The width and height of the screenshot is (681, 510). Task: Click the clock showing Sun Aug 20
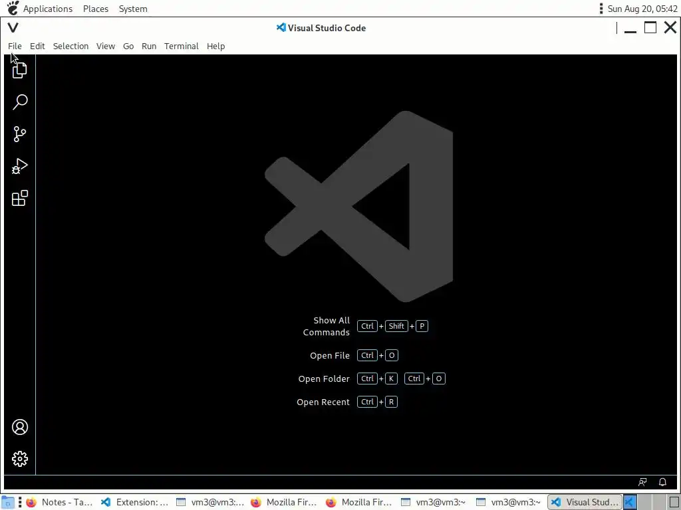(642, 9)
